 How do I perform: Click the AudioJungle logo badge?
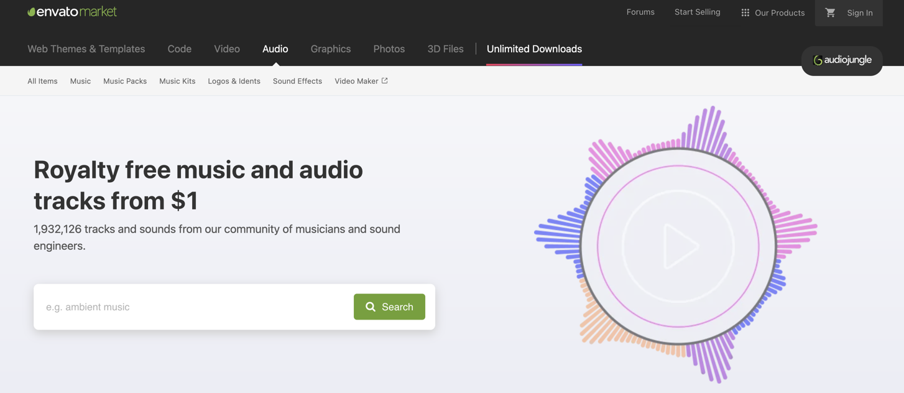(842, 60)
